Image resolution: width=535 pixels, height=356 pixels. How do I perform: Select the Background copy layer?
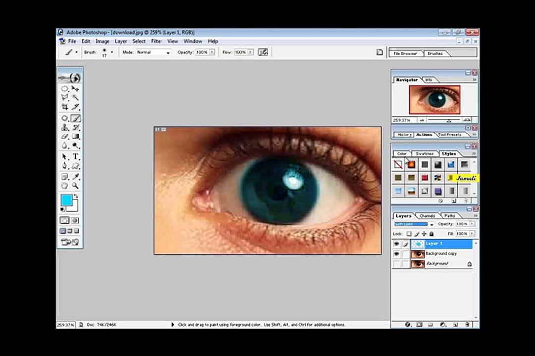pyautogui.click(x=441, y=254)
